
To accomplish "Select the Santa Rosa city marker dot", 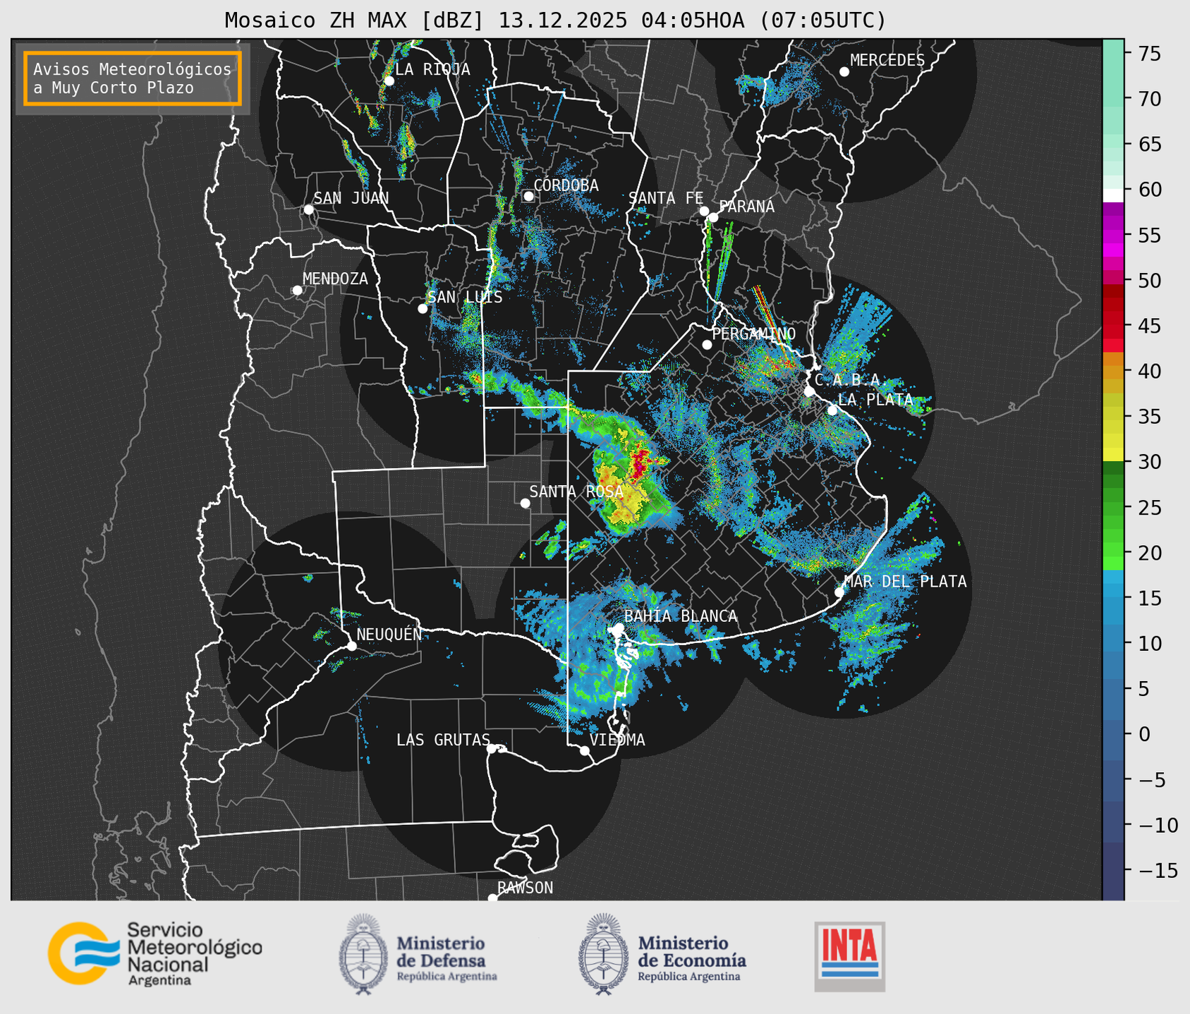I will (525, 503).
